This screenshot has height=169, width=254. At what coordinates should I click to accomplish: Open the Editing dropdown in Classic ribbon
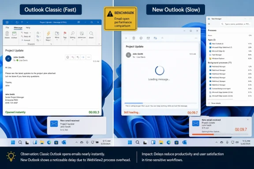[x=73, y=36]
